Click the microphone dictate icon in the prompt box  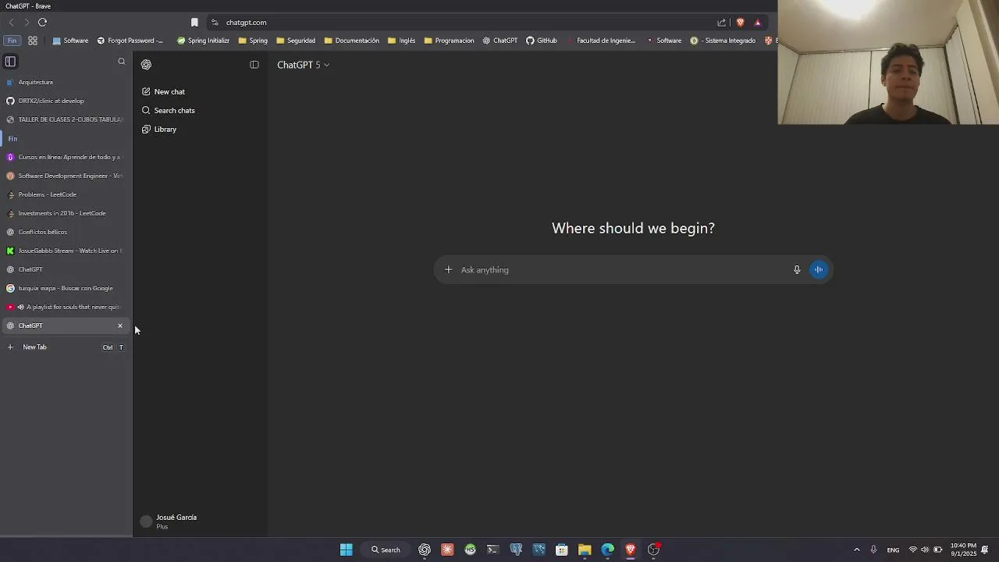click(x=797, y=270)
